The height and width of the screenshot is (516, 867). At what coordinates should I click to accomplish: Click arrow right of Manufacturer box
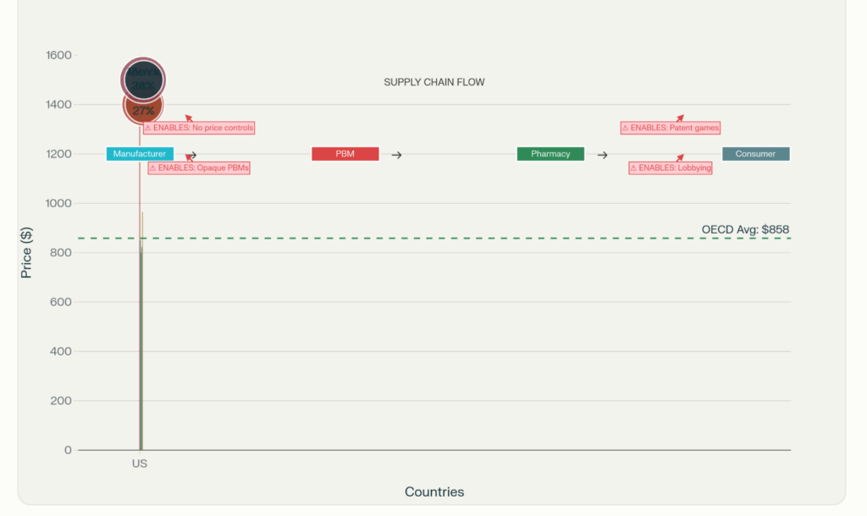191,155
